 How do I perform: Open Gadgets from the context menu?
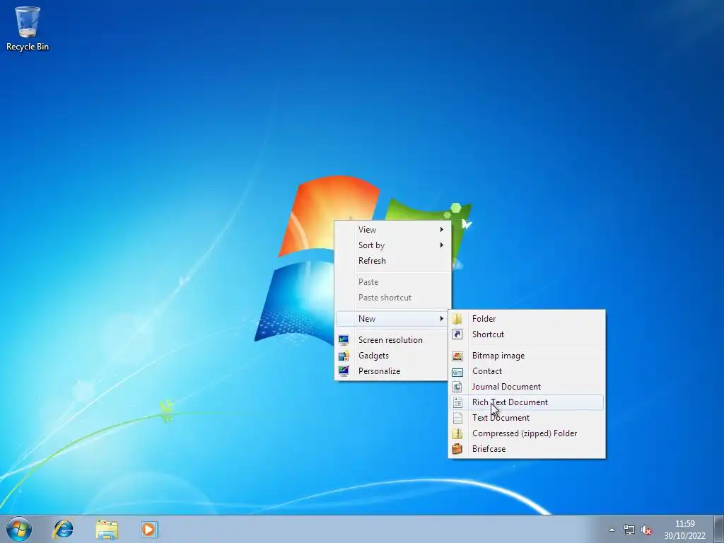click(392, 356)
